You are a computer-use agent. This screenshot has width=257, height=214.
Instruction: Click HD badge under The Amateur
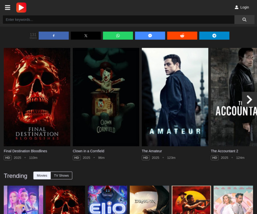[146, 158]
